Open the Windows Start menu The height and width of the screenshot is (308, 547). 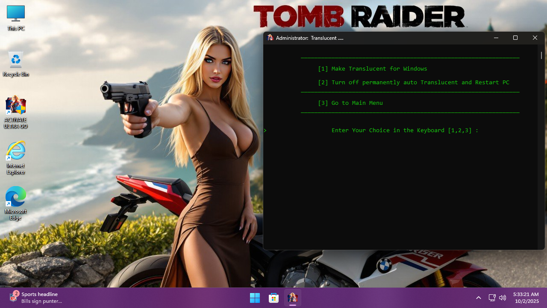pyautogui.click(x=255, y=298)
